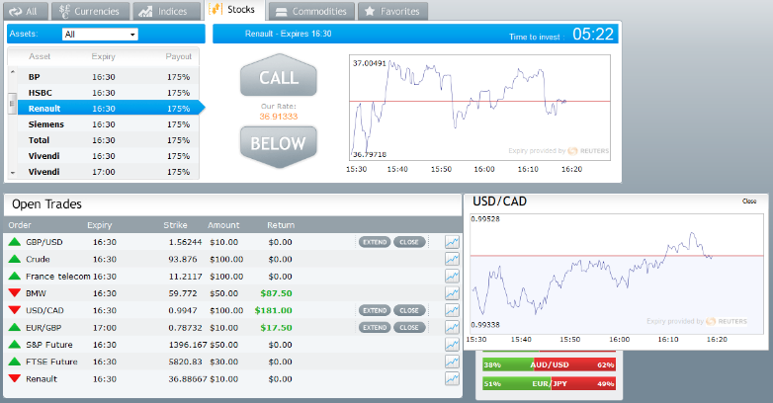Click the Expiry header in asset list
The height and width of the screenshot is (403, 773).
(x=103, y=56)
